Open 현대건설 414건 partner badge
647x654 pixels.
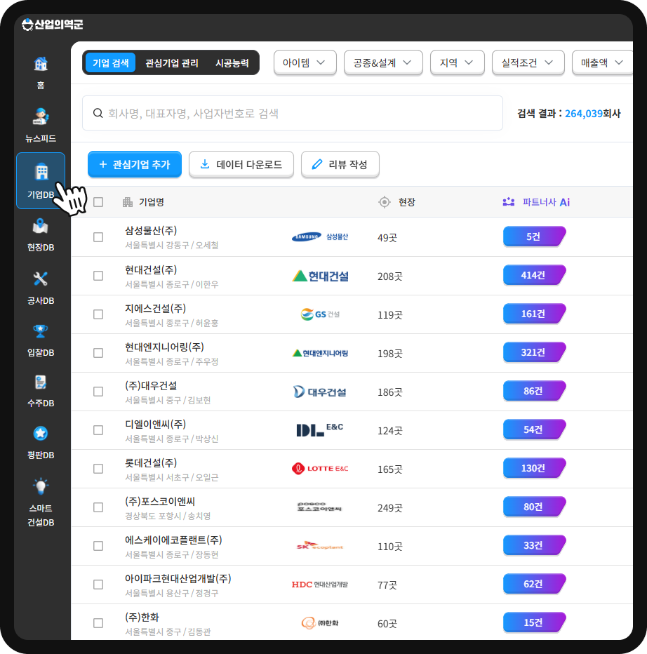click(534, 275)
